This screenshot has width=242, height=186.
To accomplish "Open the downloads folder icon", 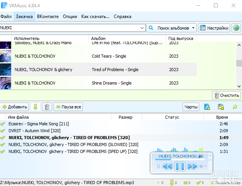I will pyautogui.click(x=221, y=107).
